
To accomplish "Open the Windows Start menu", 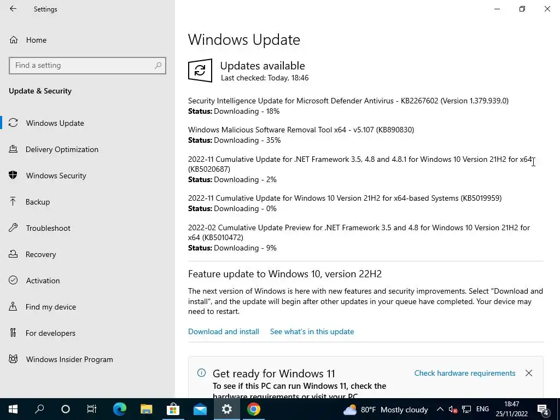I will click(13, 409).
